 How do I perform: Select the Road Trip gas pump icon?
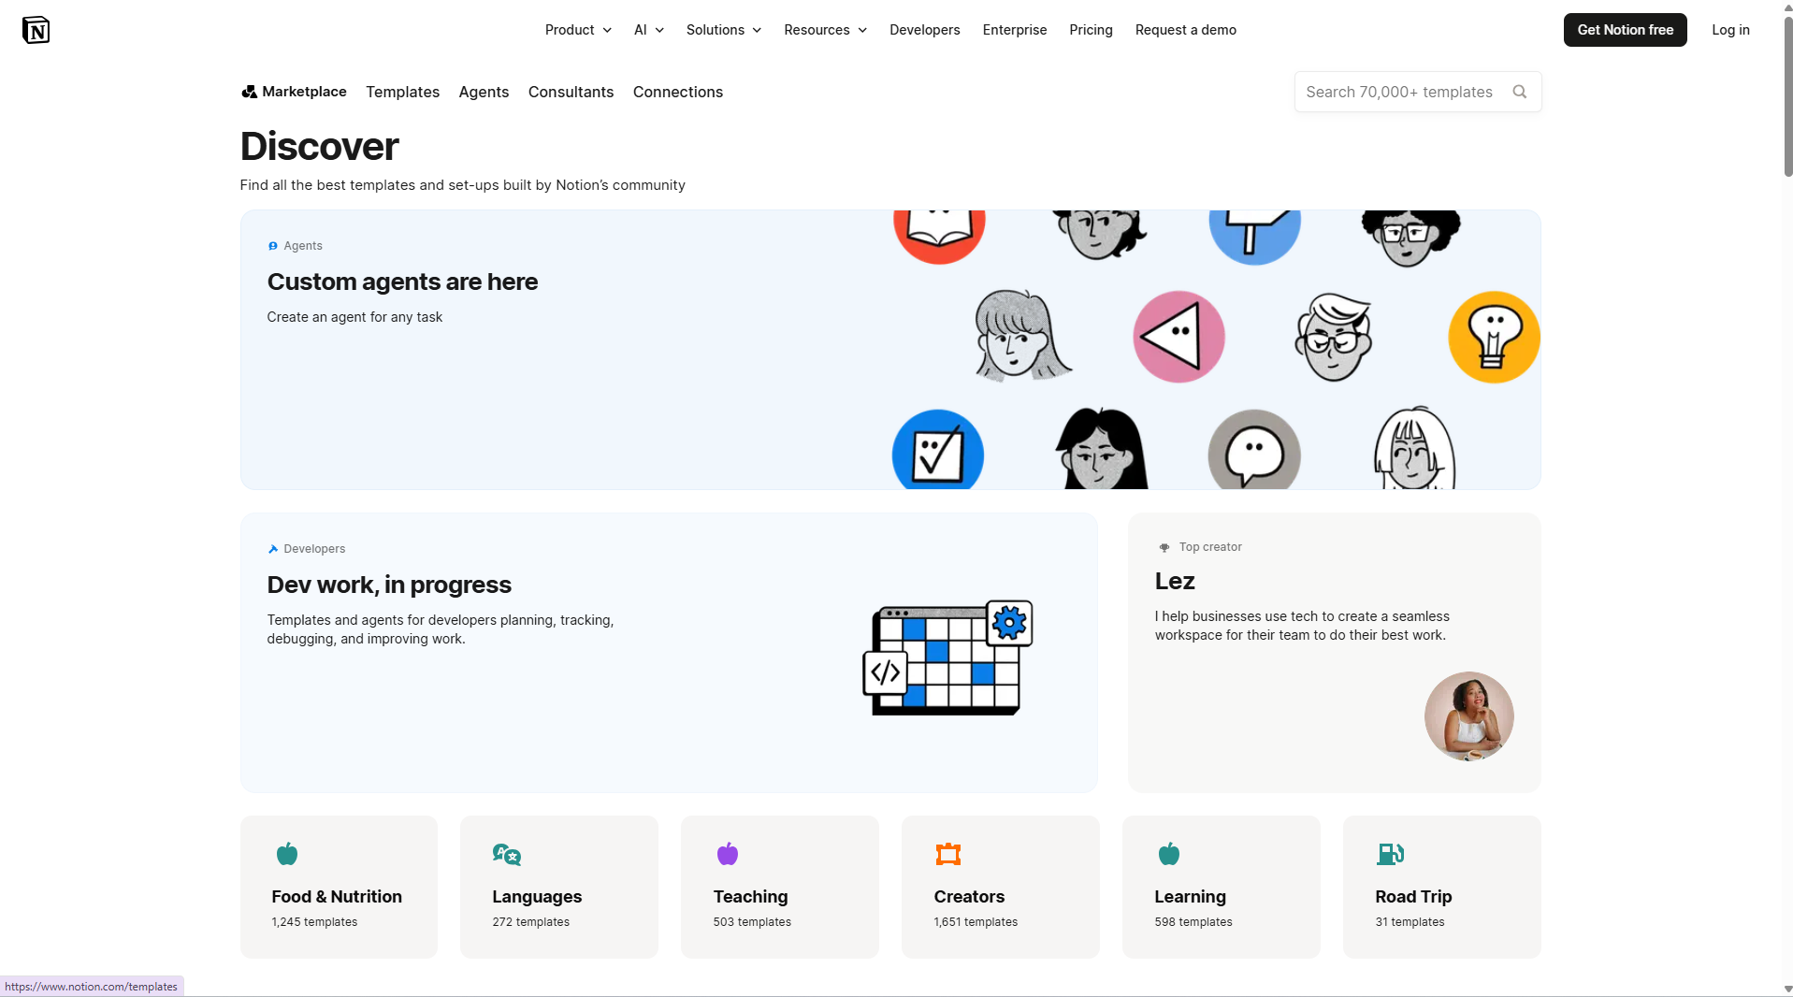coord(1390,854)
